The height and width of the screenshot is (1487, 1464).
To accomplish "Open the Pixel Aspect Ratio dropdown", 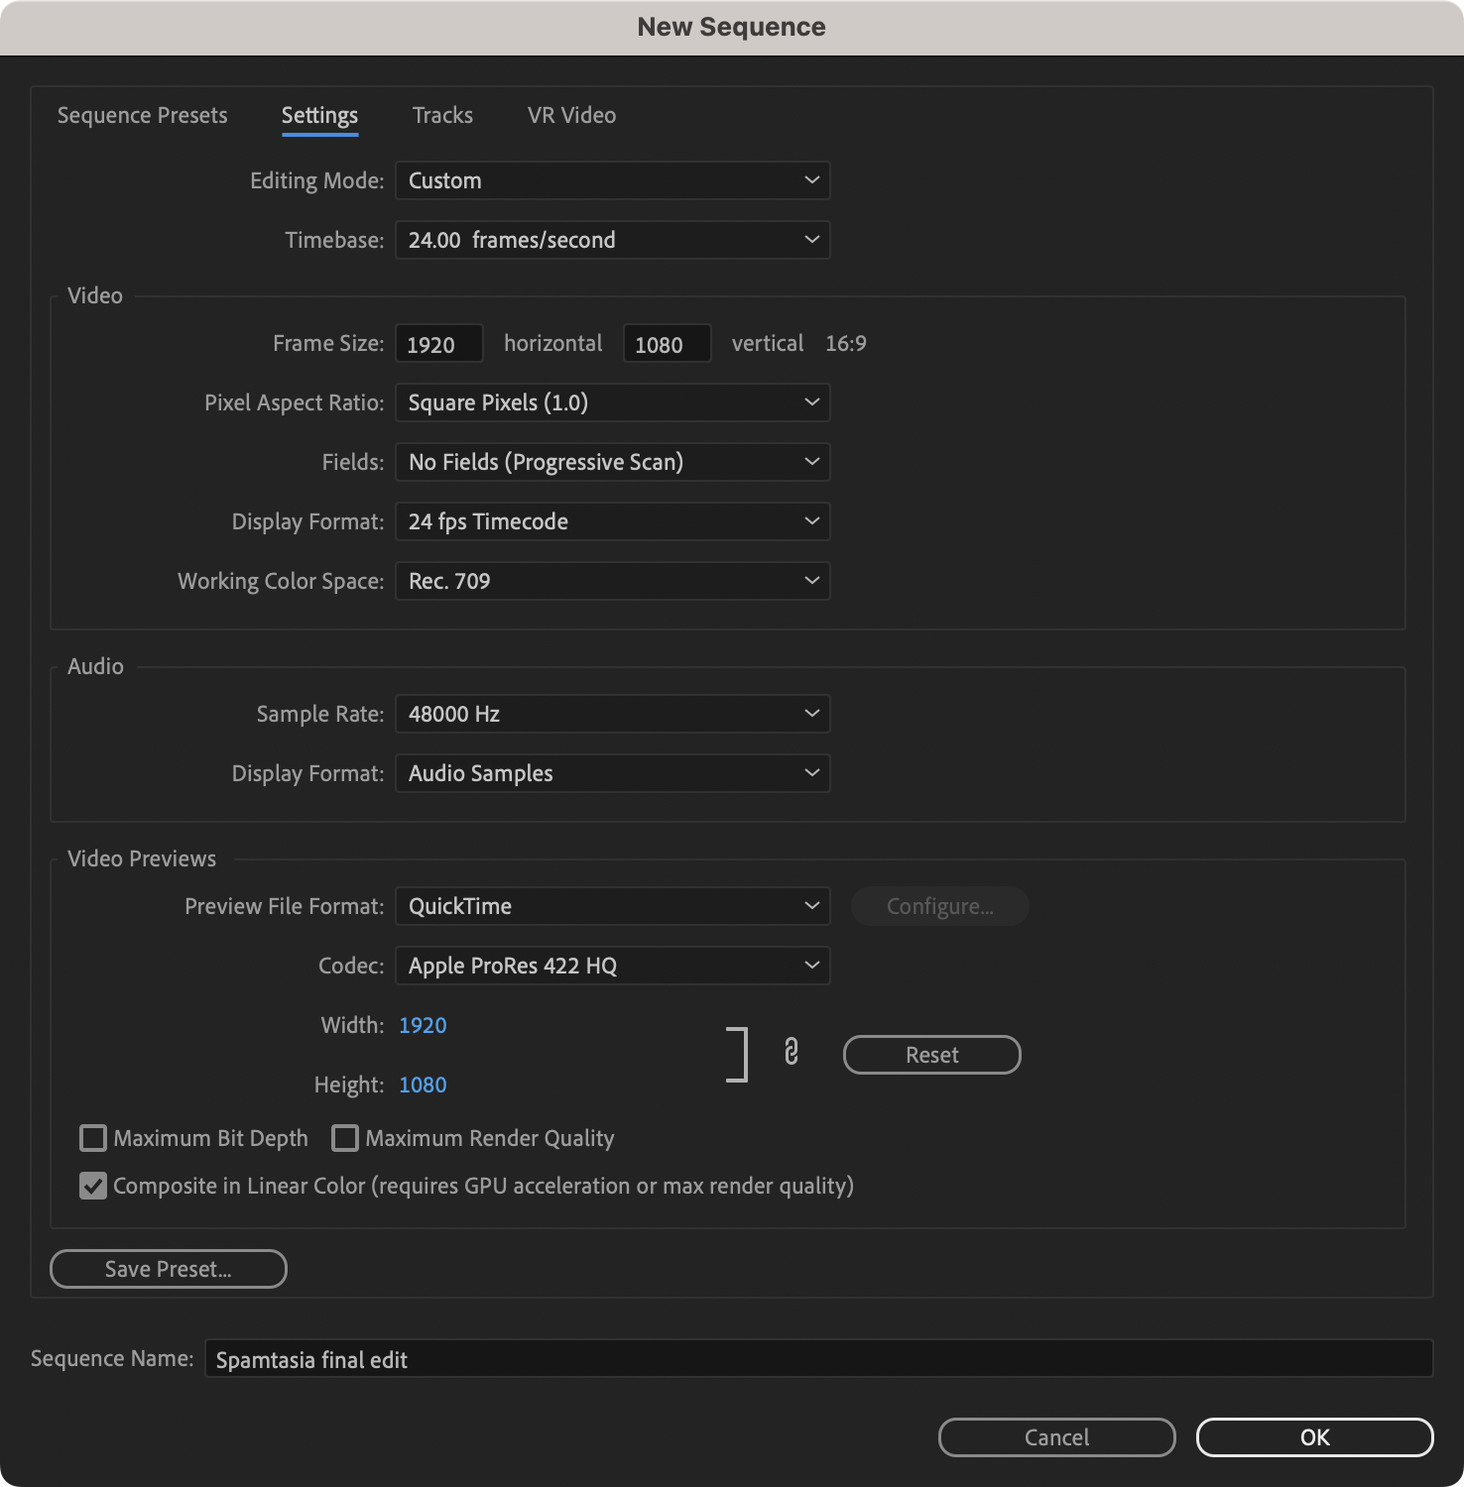I will [x=613, y=402].
